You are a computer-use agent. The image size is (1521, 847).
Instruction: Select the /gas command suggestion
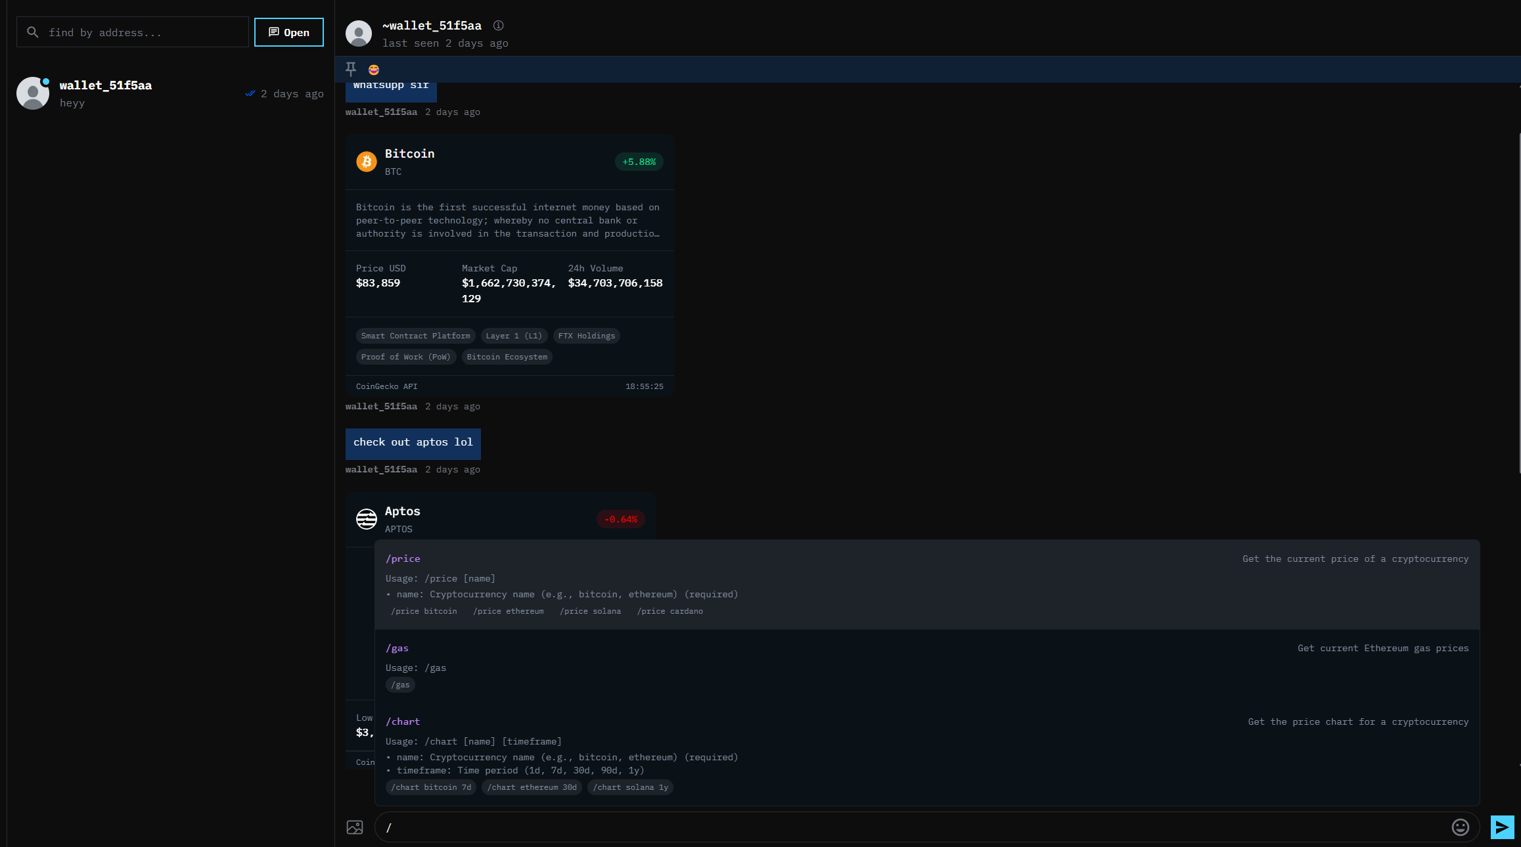397,648
